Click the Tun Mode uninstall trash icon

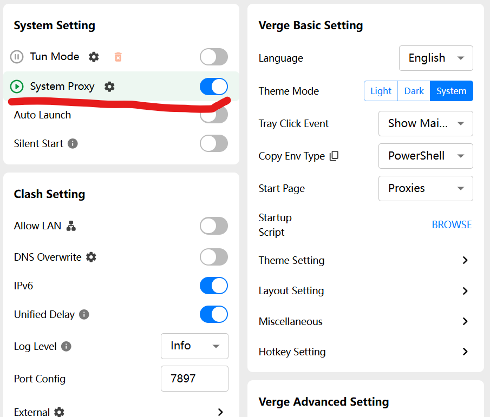[x=118, y=57]
